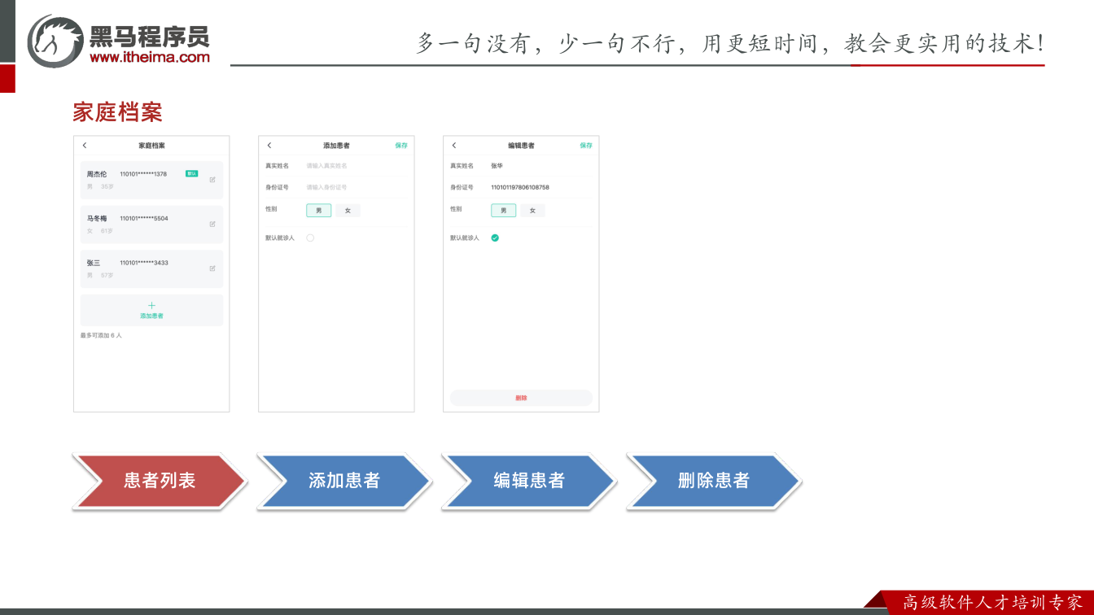Click ID number 110101******3433

point(144,263)
